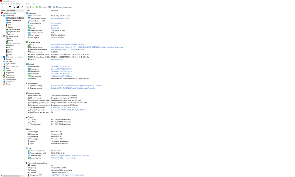Select Портативный ПК icon in tree
The image size is (295, 177).
(7, 32)
